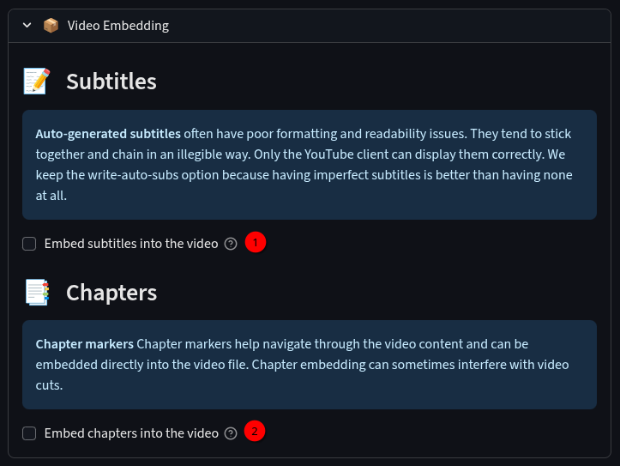This screenshot has height=466, width=620.
Task: Select the Subtitles heading text
Action: point(111,82)
